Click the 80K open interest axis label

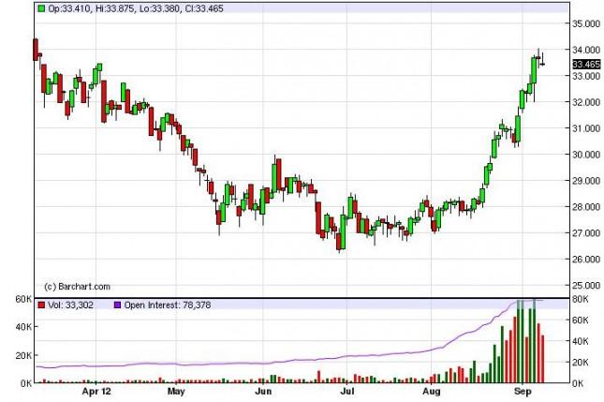[580, 299]
